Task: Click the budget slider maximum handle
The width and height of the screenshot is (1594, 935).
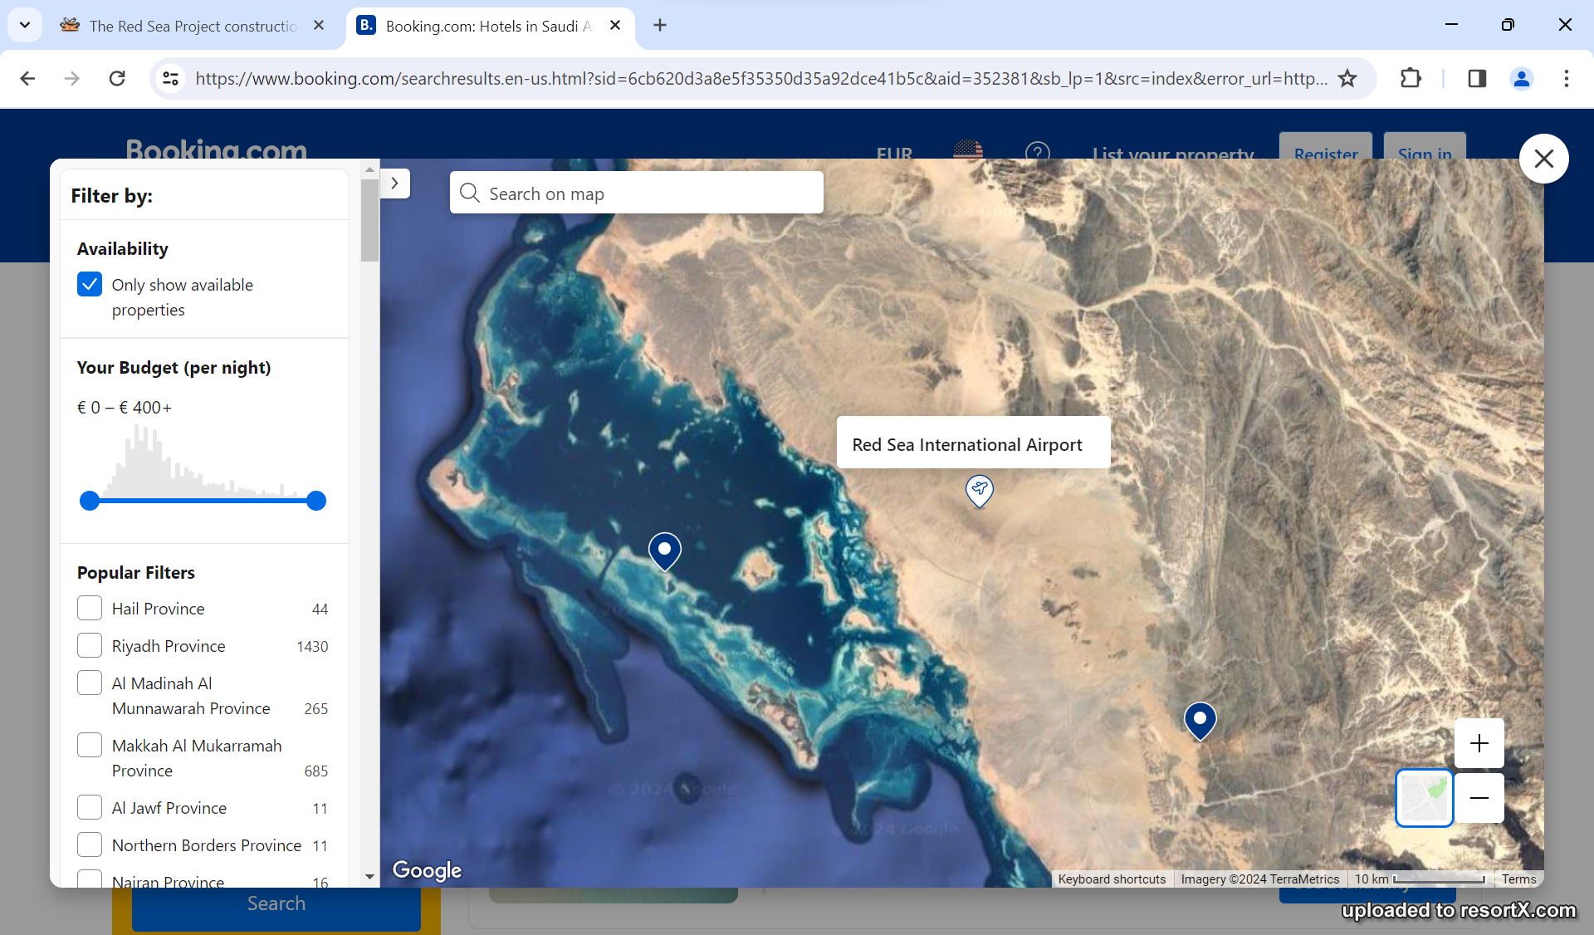Action: (316, 501)
